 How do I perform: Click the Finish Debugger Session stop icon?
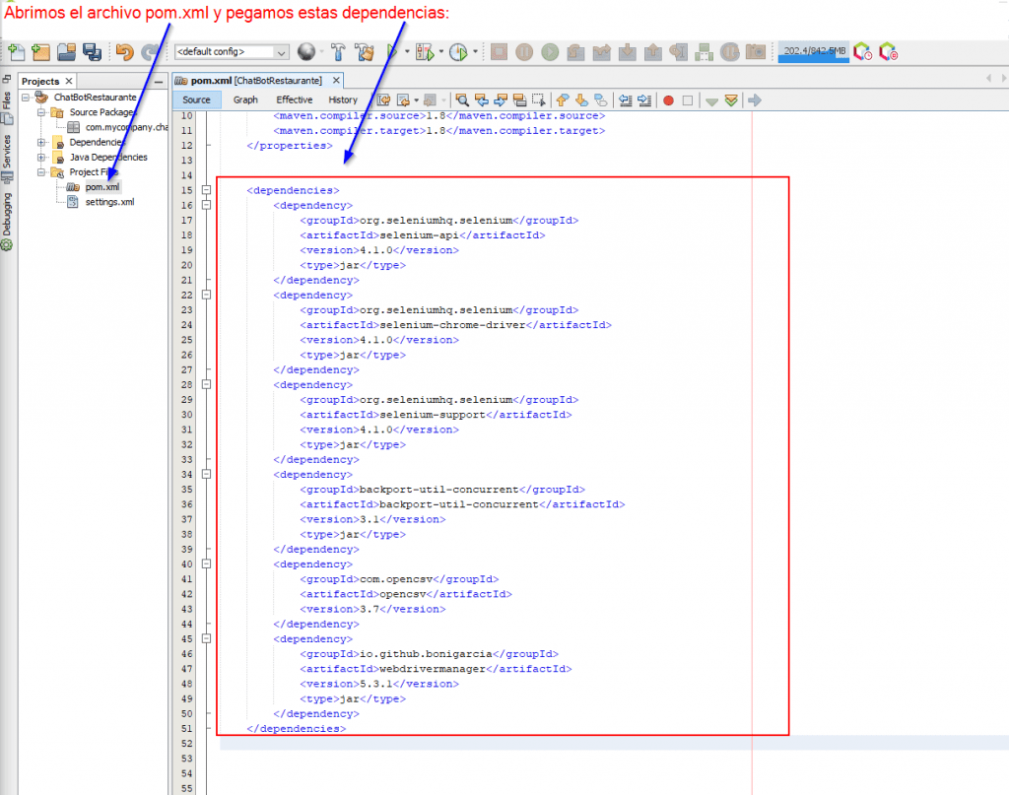[499, 52]
